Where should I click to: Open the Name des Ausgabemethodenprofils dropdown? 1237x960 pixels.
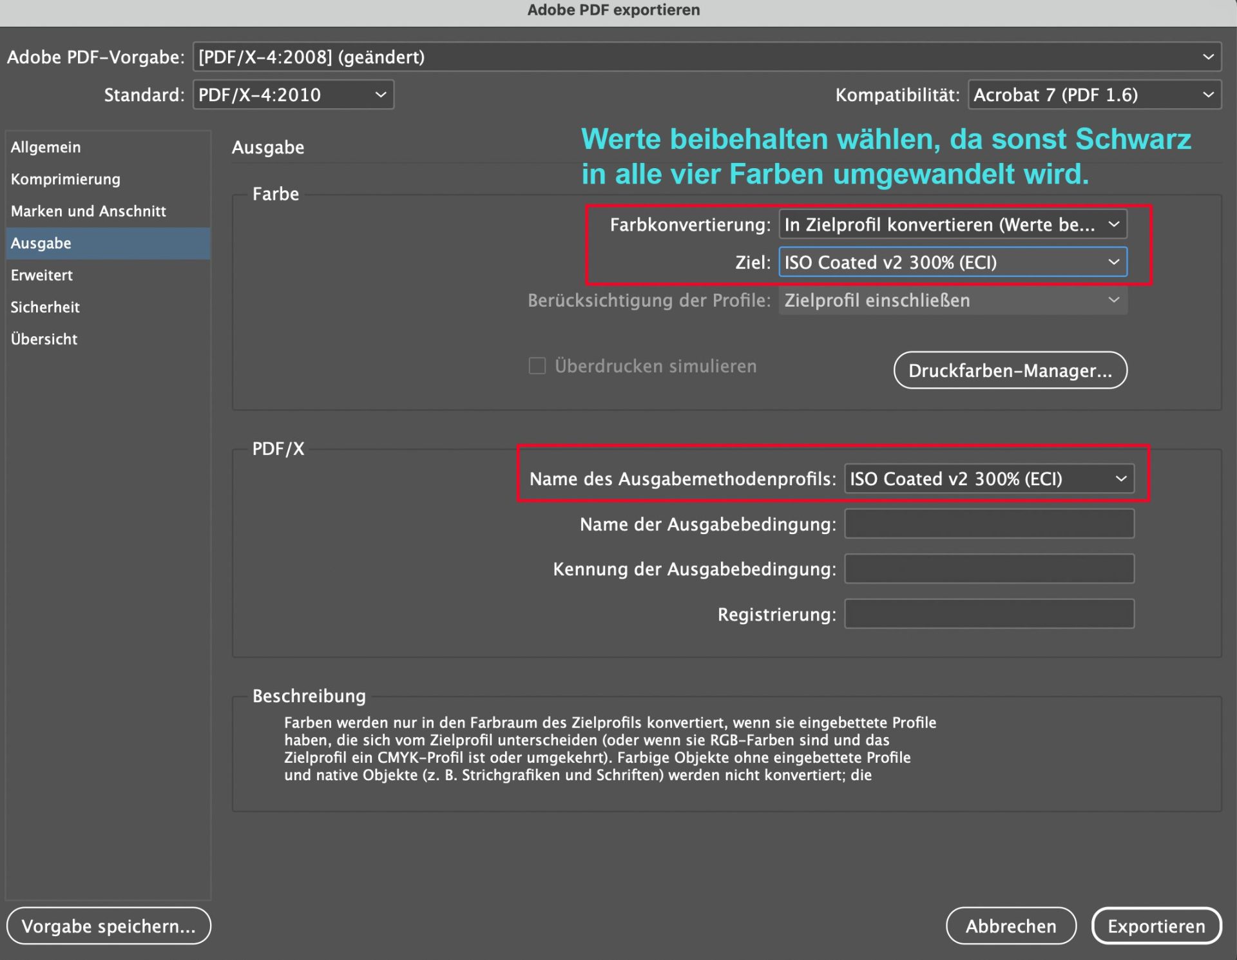(989, 479)
